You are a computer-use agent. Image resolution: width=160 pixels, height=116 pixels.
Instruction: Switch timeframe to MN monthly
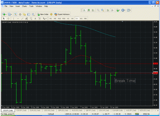pos(86,18)
